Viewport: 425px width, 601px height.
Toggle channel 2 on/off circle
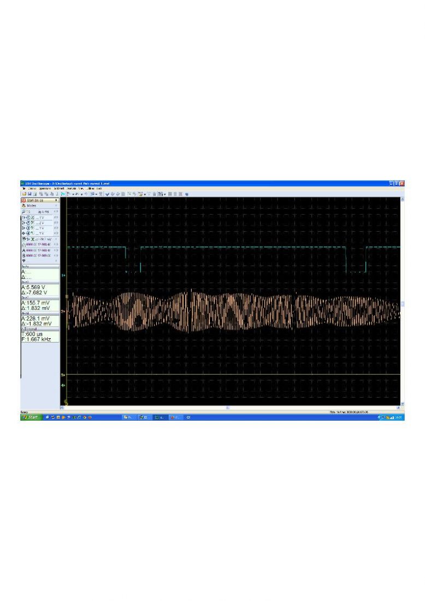click(28, 223)
